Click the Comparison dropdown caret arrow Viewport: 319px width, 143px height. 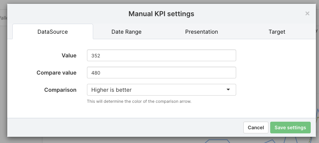(228, 90)
